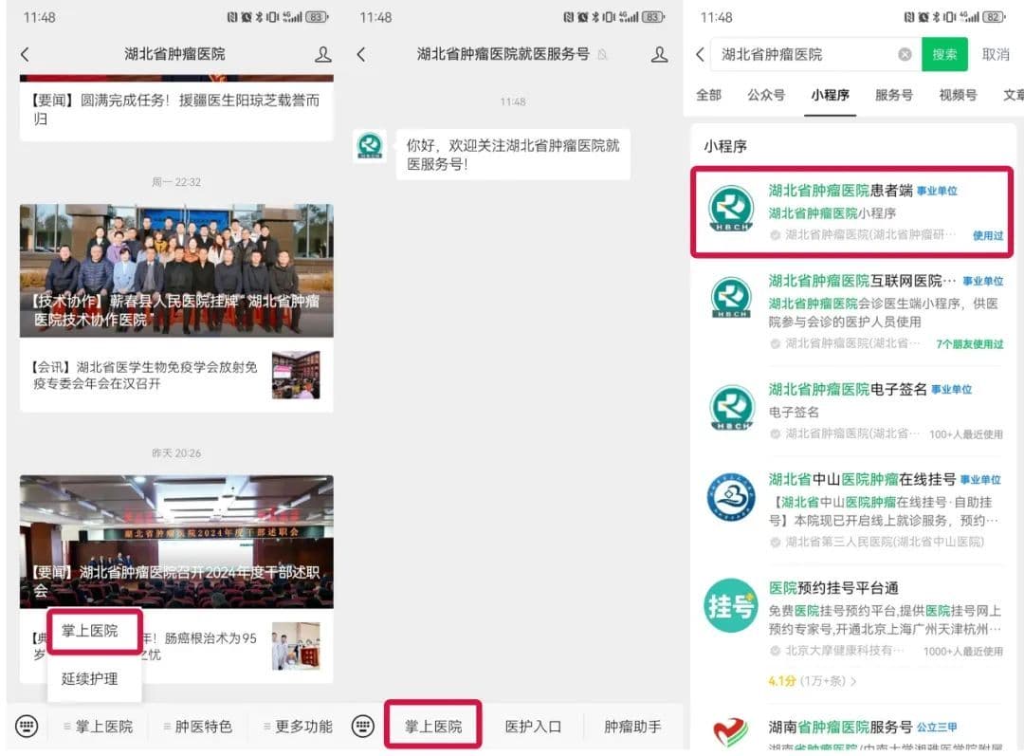Open 湖北省肿瘤医院电子签名 result title

tap(847, 390)
